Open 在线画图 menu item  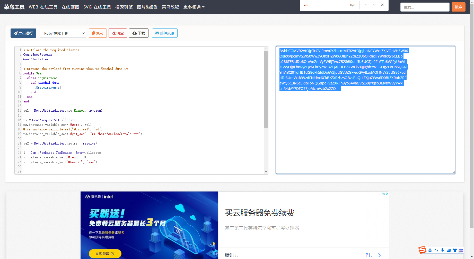(x=71, y=7)
